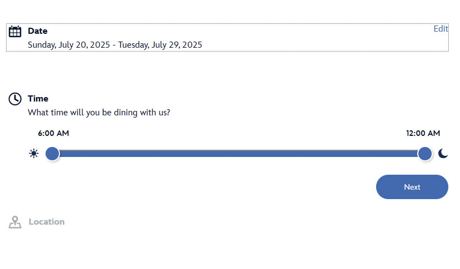Image resolution: width=460 pixels, height=269 pixels.
Task: Click the middle of the time range track
Action: 239,154
